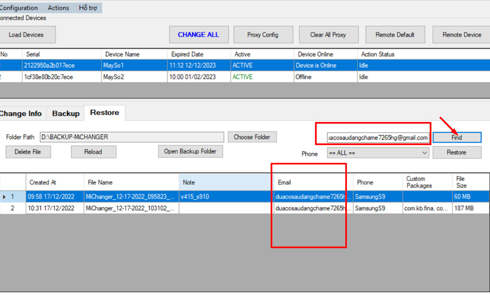
Task: Click the Choose Folder button
Action: pyautogui.click(x=252, y=137)
